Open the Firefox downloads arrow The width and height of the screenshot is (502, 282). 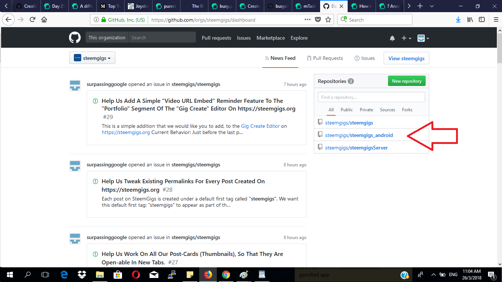tap(458, 20)
